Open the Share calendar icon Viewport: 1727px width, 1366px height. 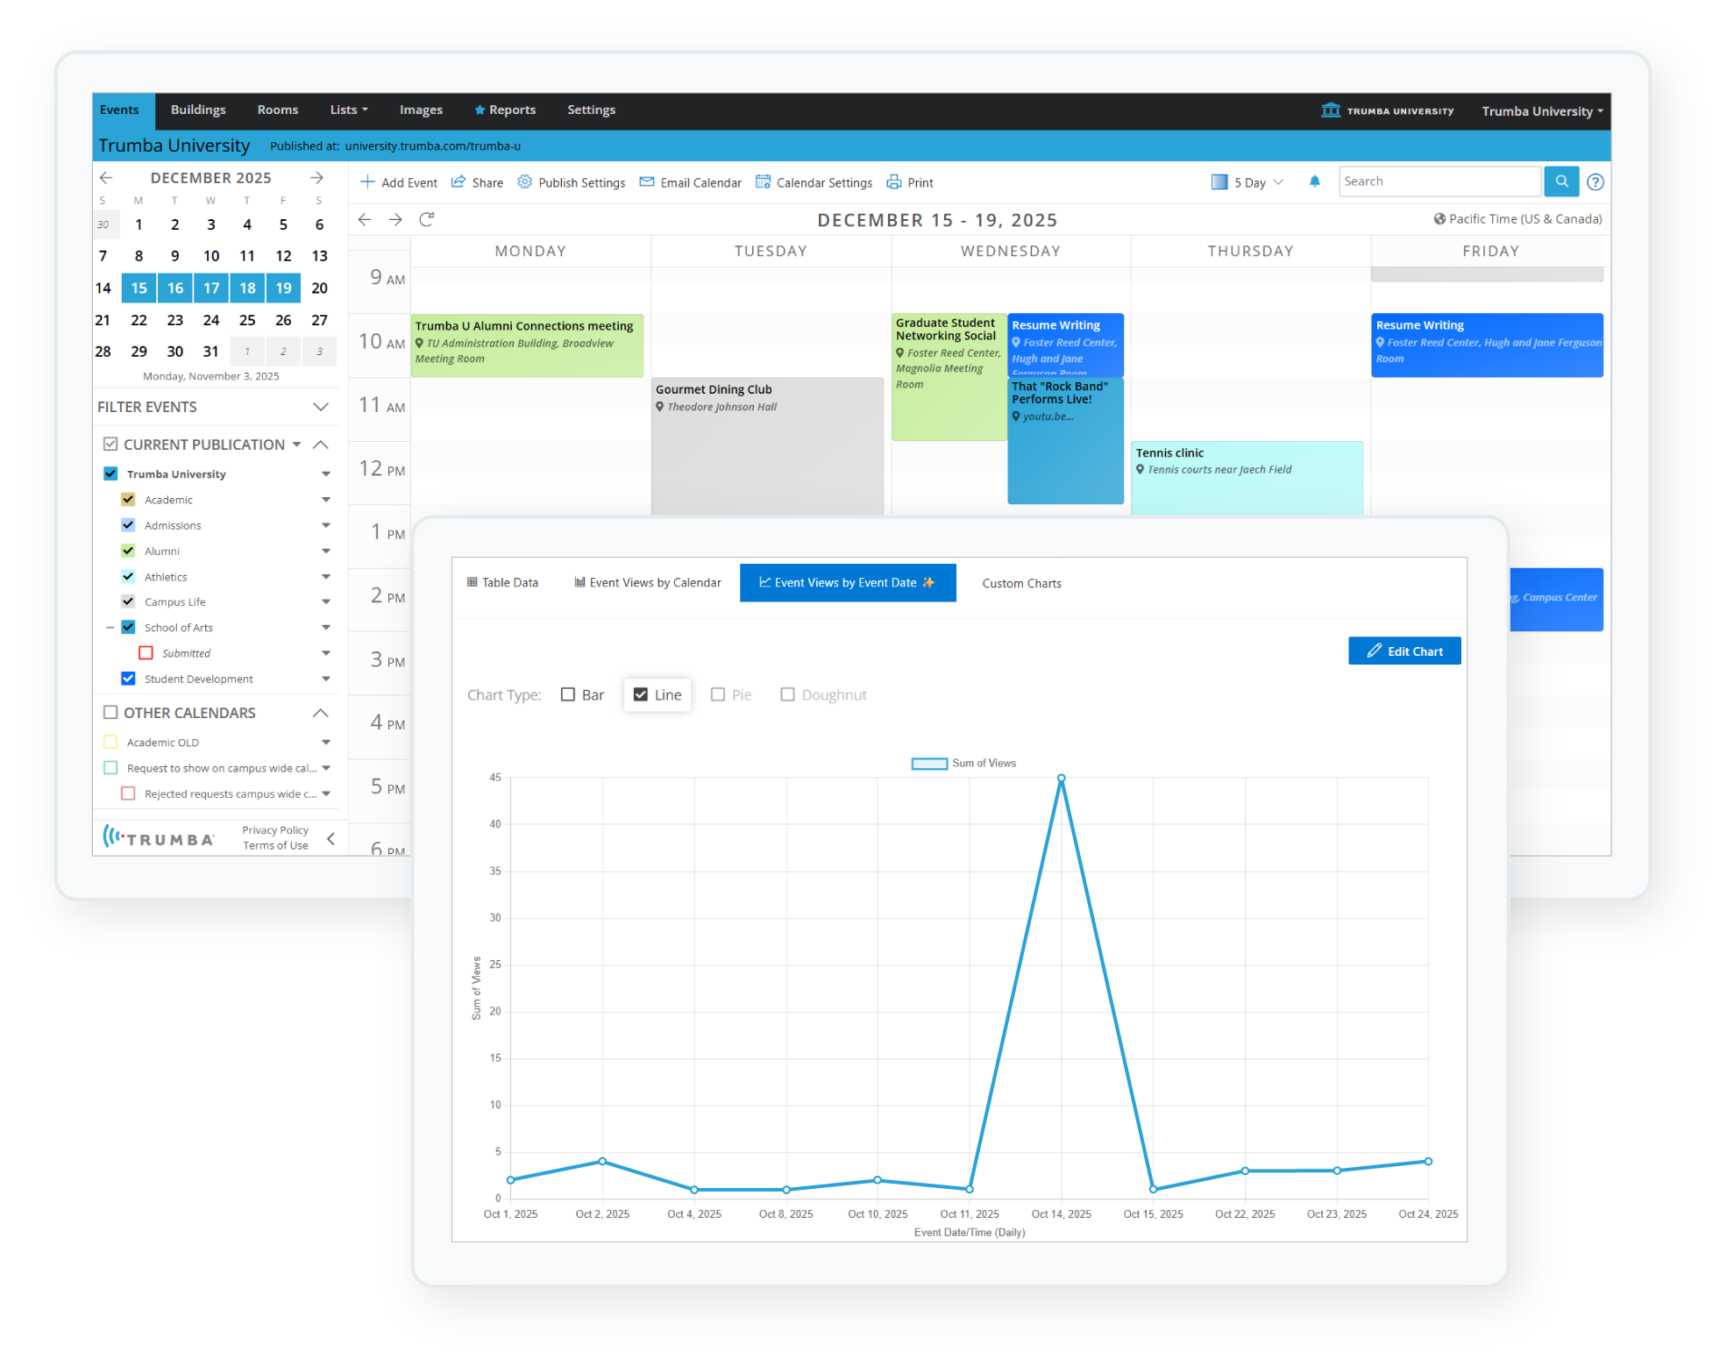pos(458,182)
